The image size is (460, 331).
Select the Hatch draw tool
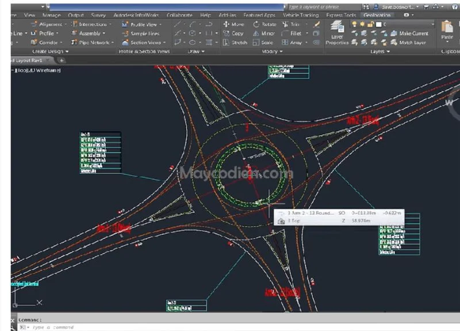coord(209,42)
